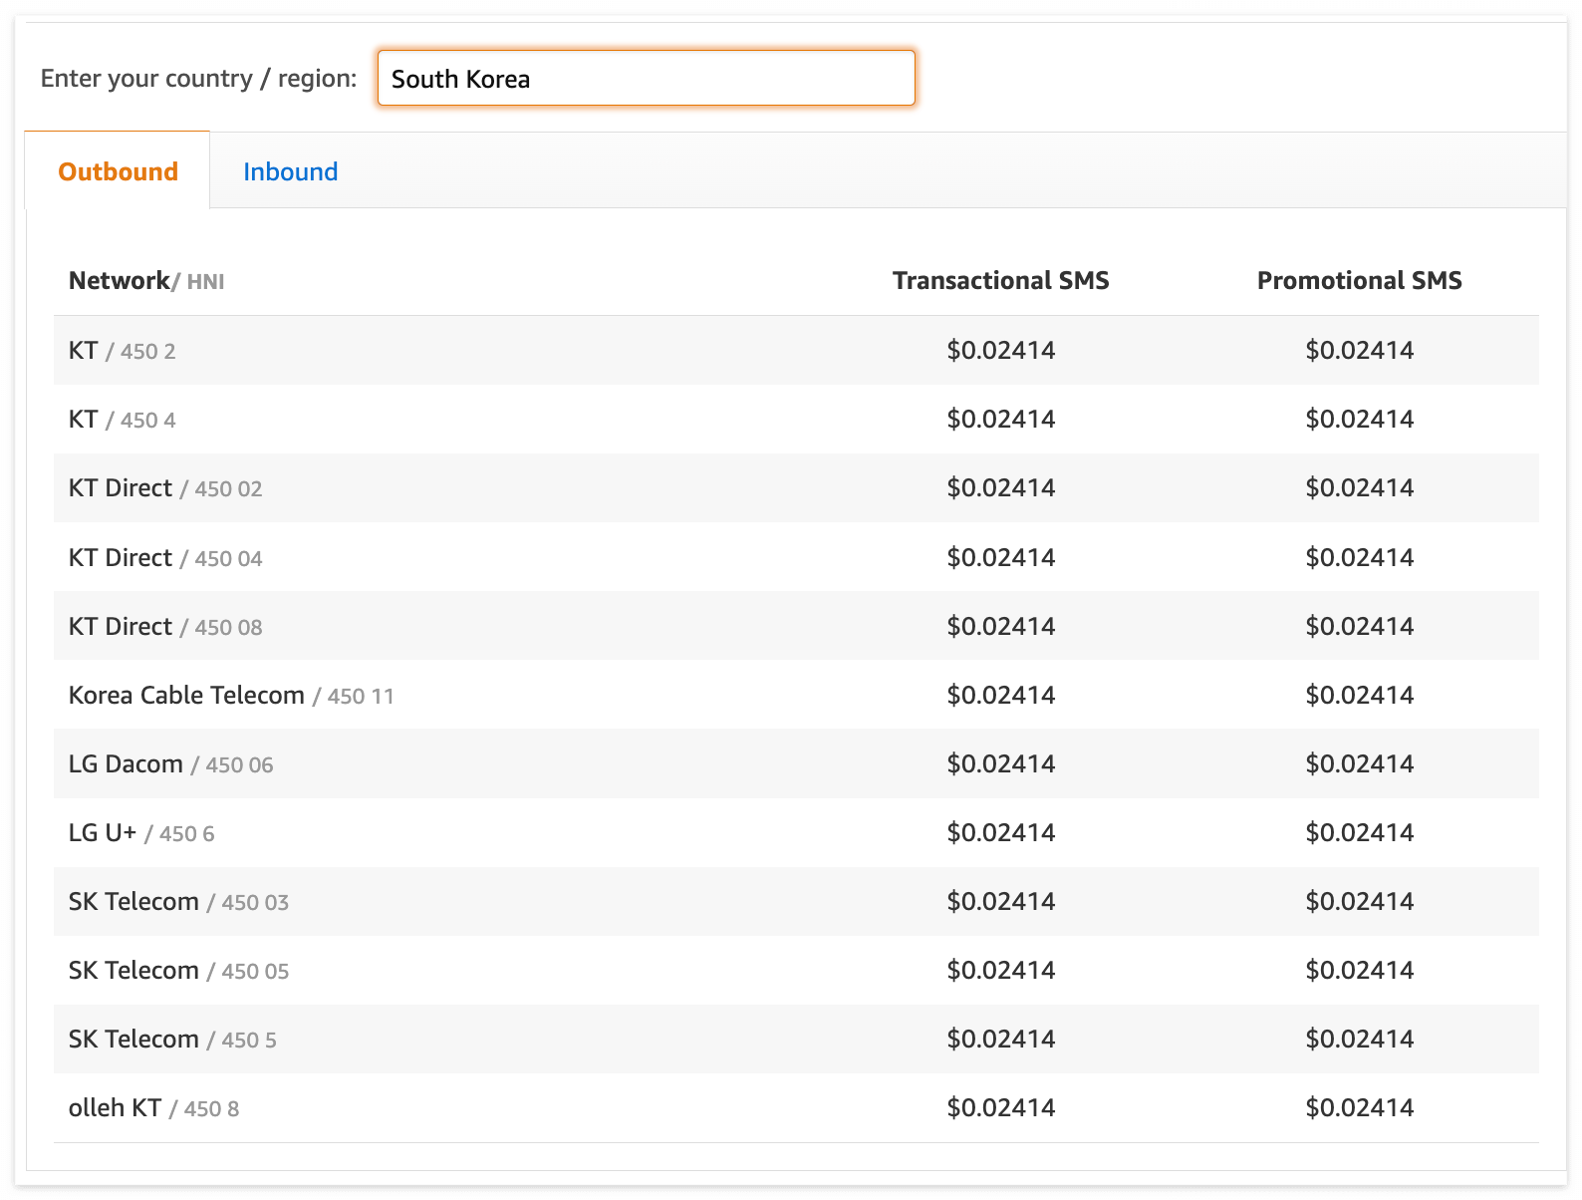This screenshot has height=1200, width=1582.
Task: Click Promotional SMS price for LG U+
Action: [1359, 832]
